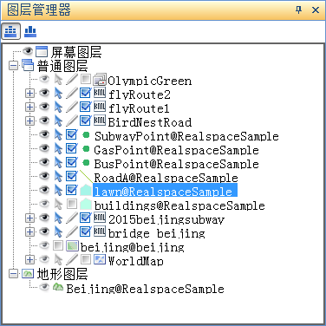The width and height of the screenshot is (326, 326).
Task: Pin the 图层管理器 panel
Action: [299, 10]
